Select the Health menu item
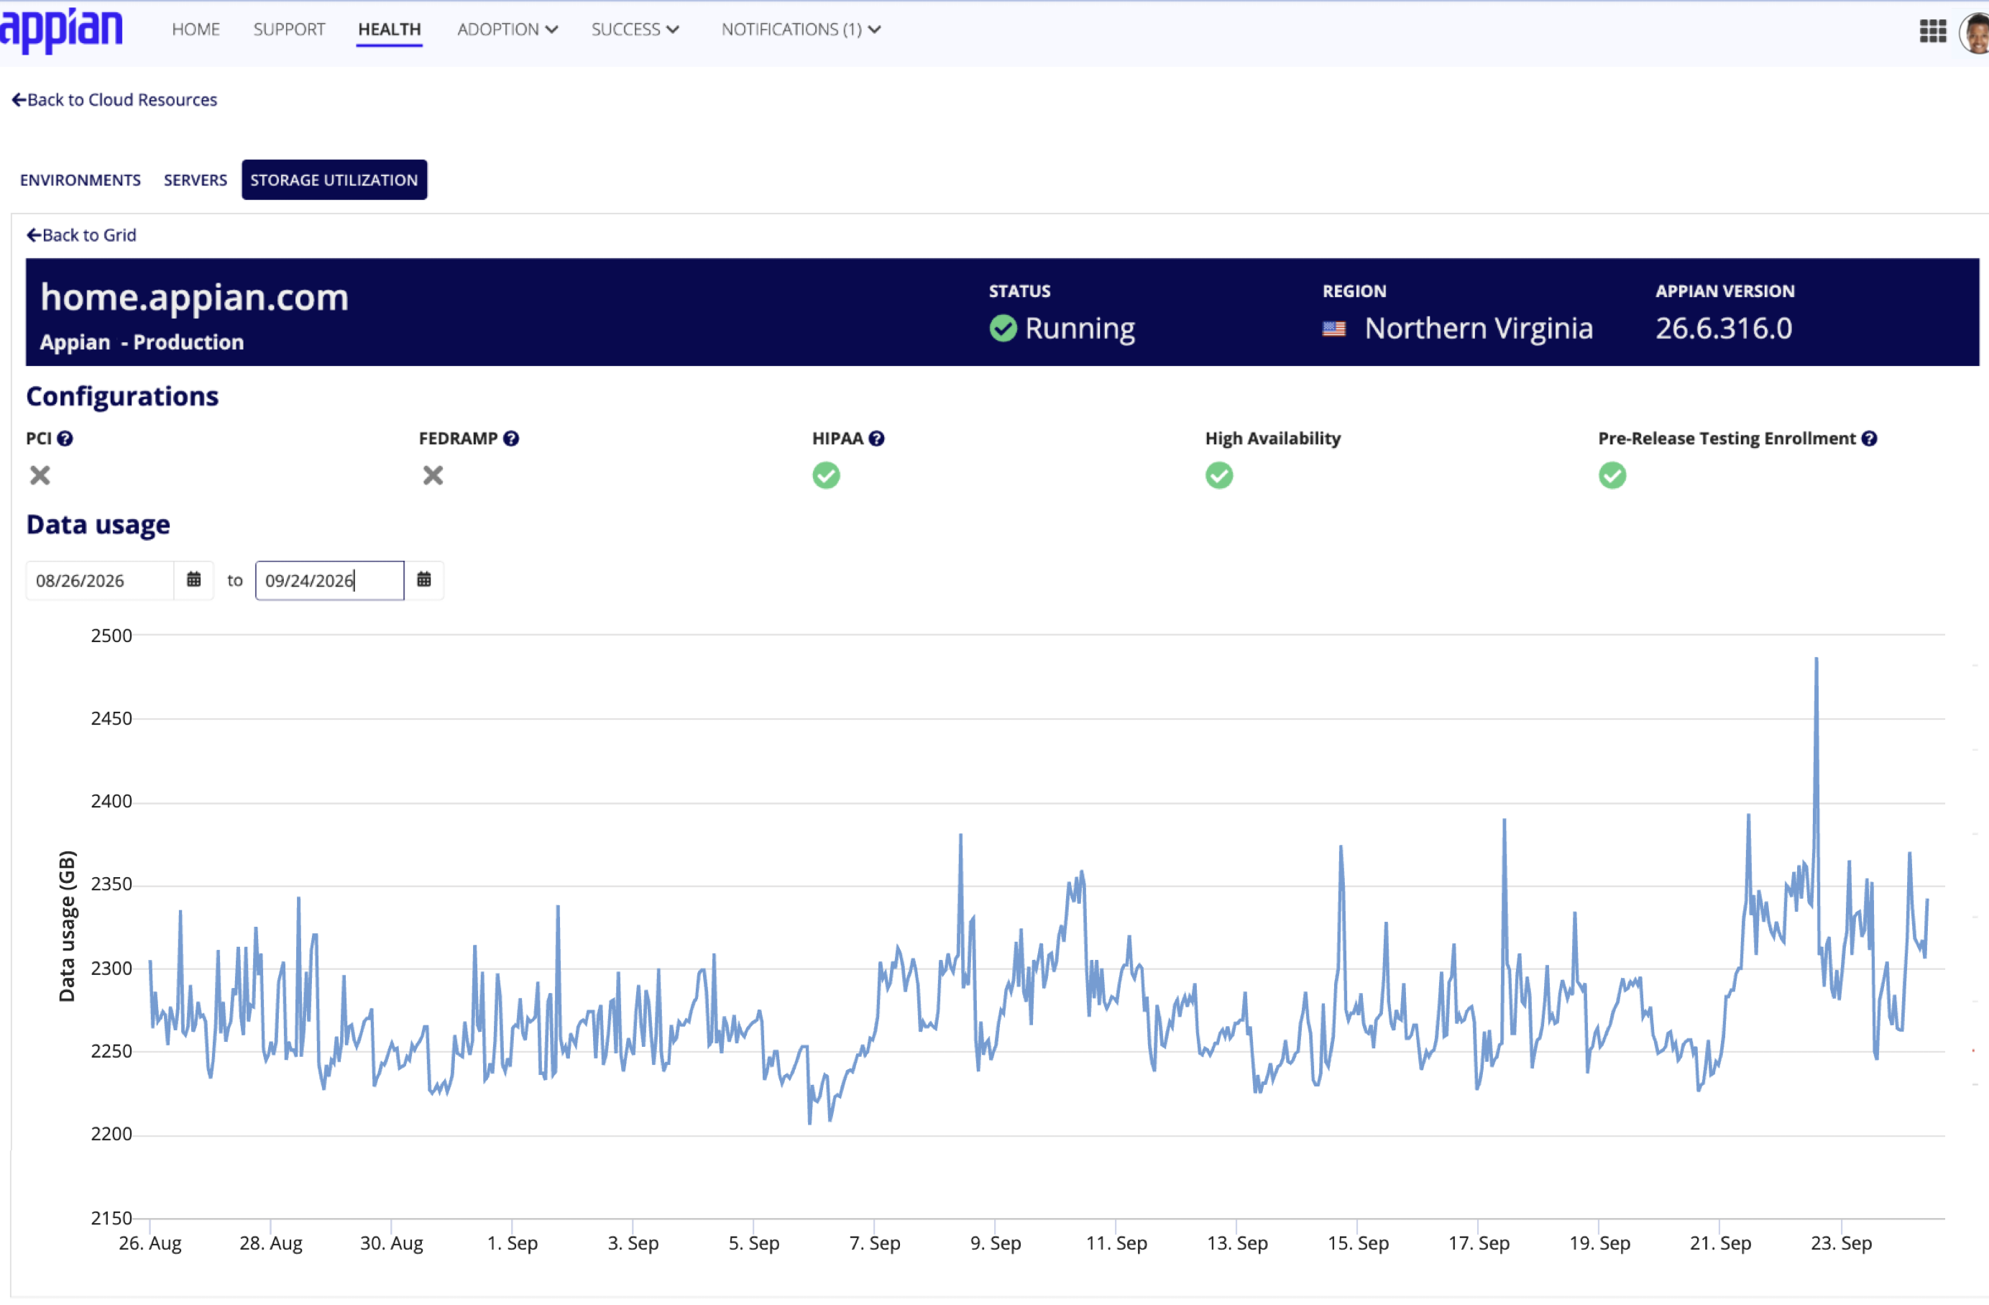 click(x=390, y=29)
